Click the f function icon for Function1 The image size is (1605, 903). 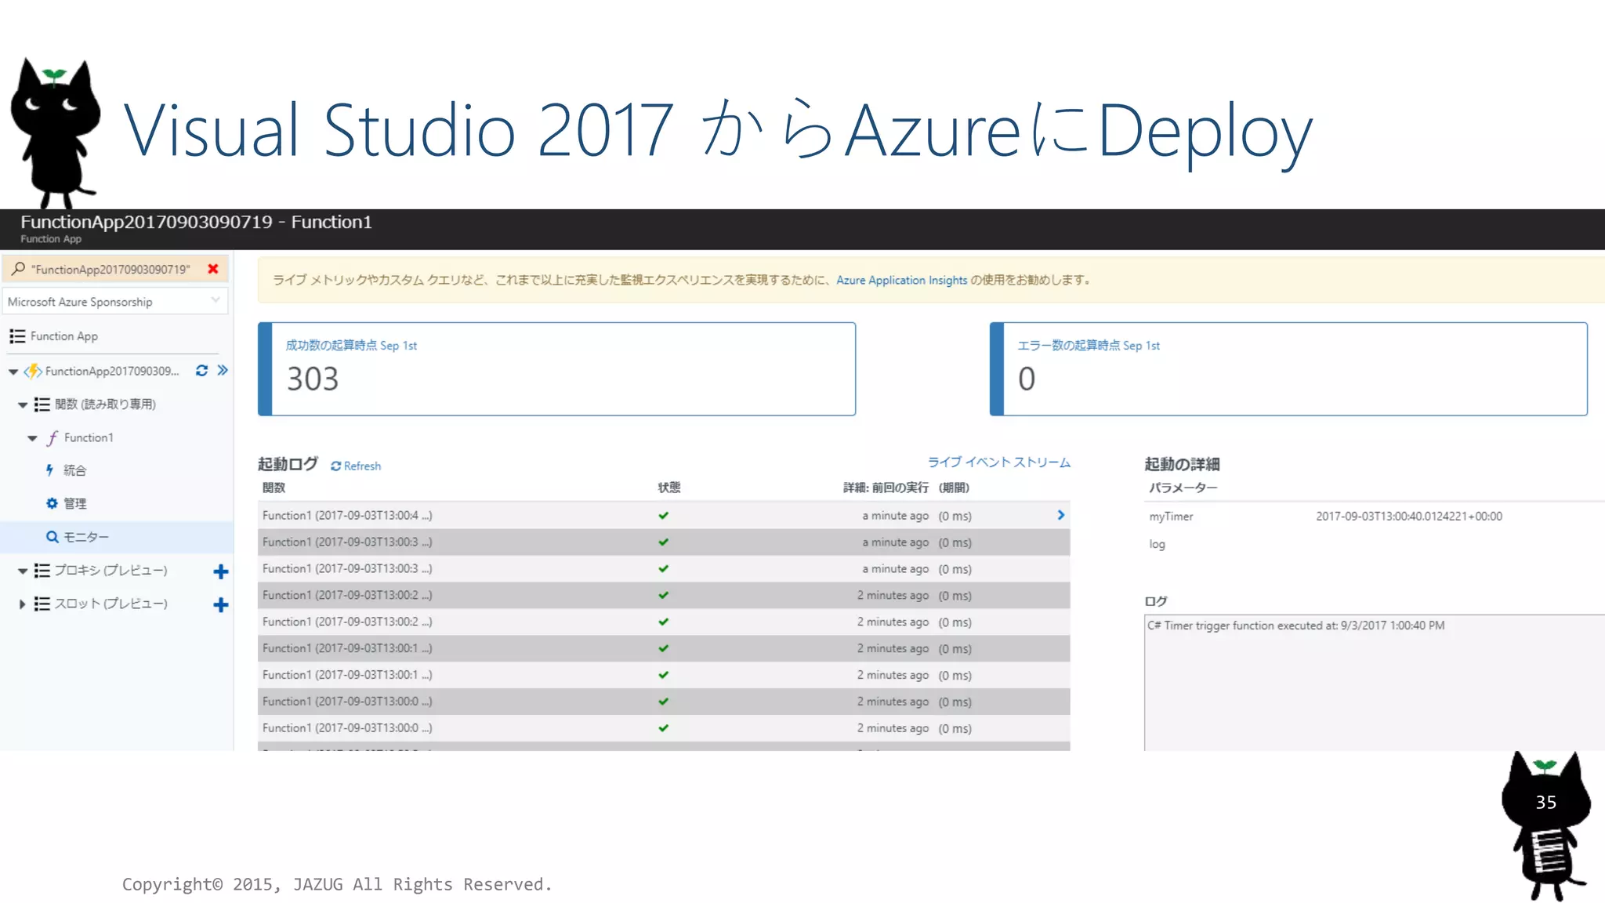click(x=52, y=437)
